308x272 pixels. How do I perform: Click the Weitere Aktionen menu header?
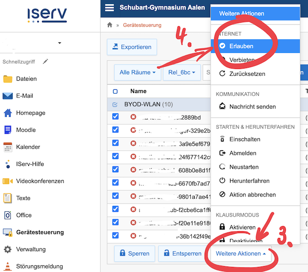coord(255,13)
